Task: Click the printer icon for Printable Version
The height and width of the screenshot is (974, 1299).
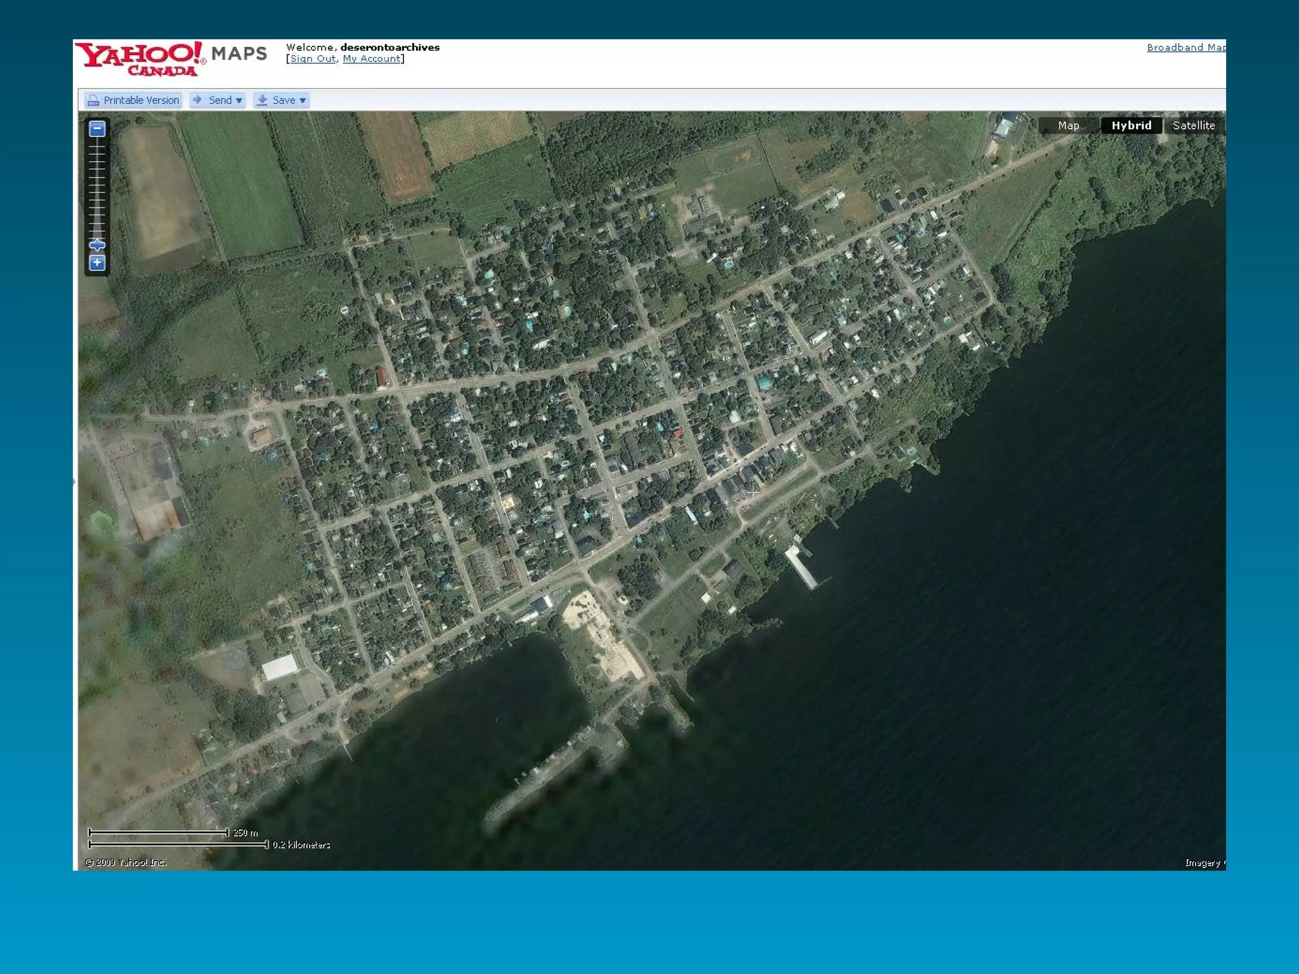Action: click(x=93, y=100)
